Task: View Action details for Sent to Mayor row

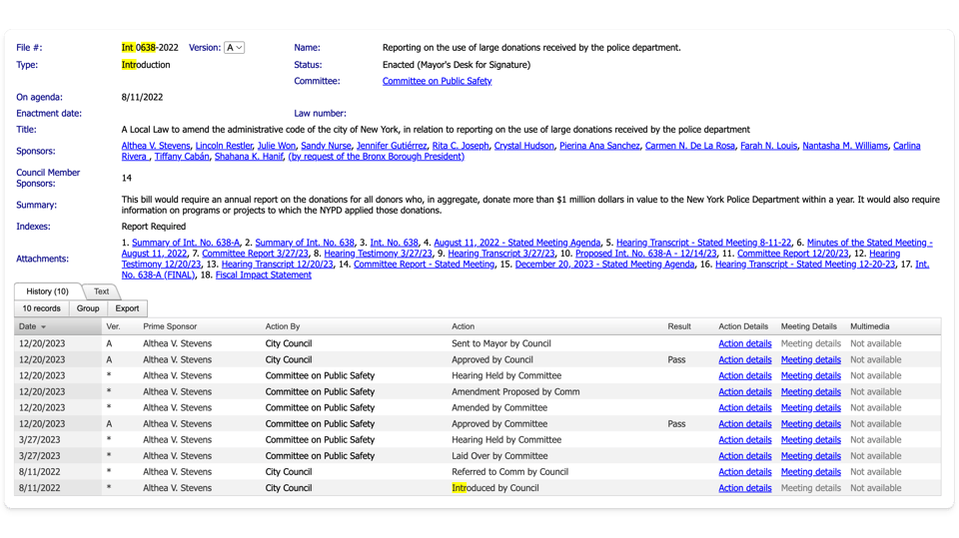Action: point(744,343)
